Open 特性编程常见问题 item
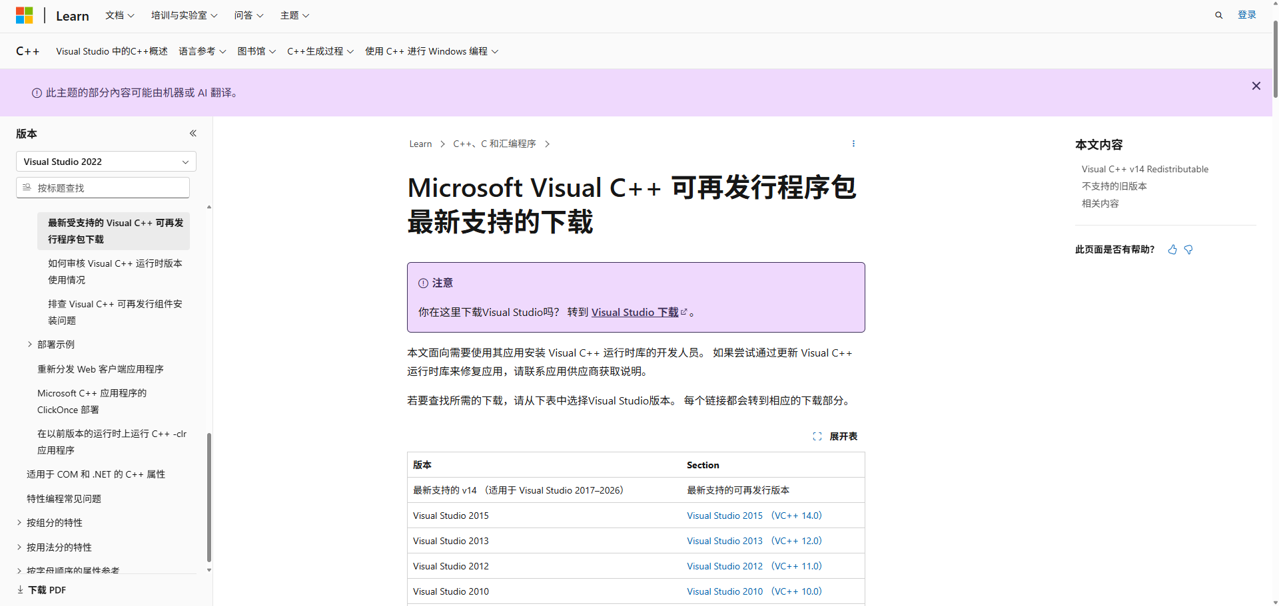 (x=64, y=498)
